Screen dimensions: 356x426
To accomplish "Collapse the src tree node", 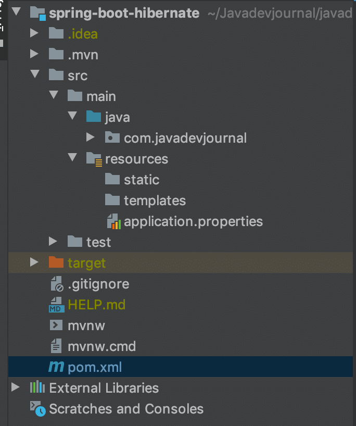I will [x=35, y=75].
